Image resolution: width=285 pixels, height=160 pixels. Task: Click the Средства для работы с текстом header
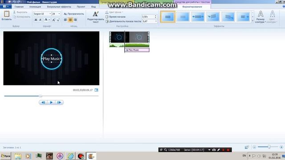pos(192,2)
